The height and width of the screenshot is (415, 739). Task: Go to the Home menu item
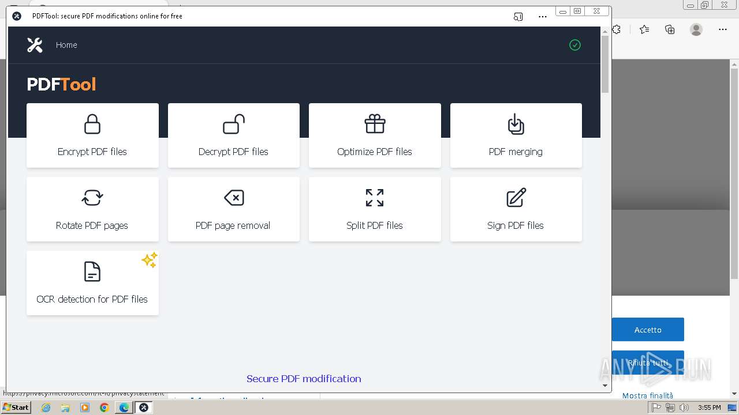click(66, 45)
